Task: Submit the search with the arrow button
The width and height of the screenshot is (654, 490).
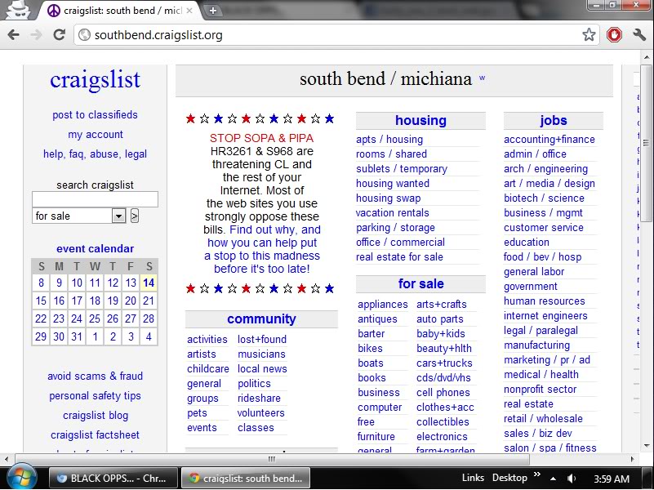Action: pyautogui.click(x=133, y=215)
